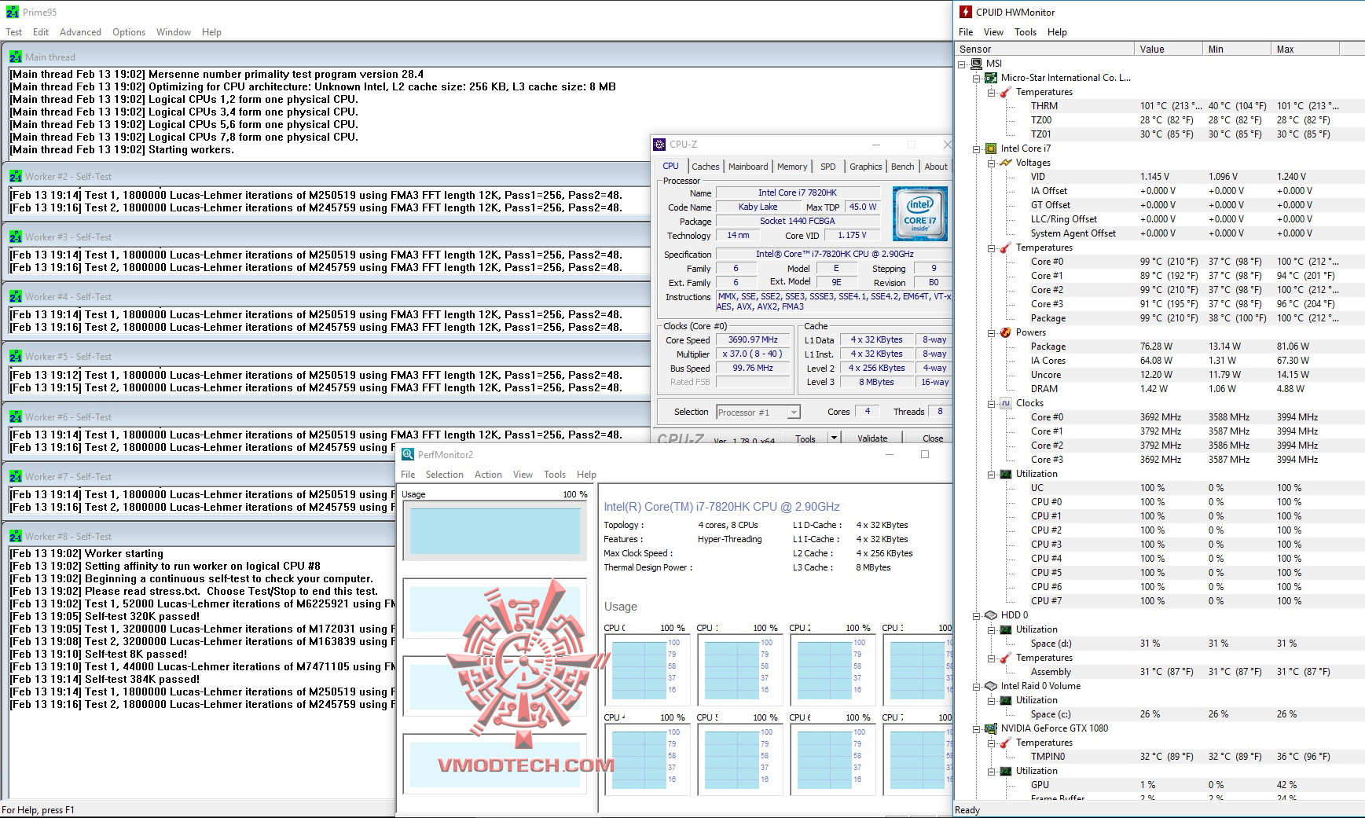Click the Sensor column header in HWMonitor
The width and height of the screenshot is (1365, 818).
(x=1045, y=49)
